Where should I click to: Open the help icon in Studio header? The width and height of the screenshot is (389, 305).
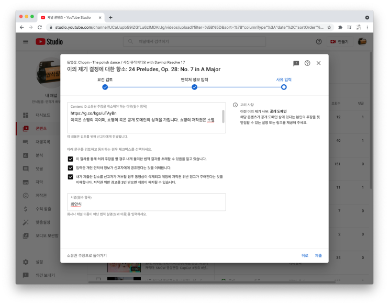coord(319,42)
